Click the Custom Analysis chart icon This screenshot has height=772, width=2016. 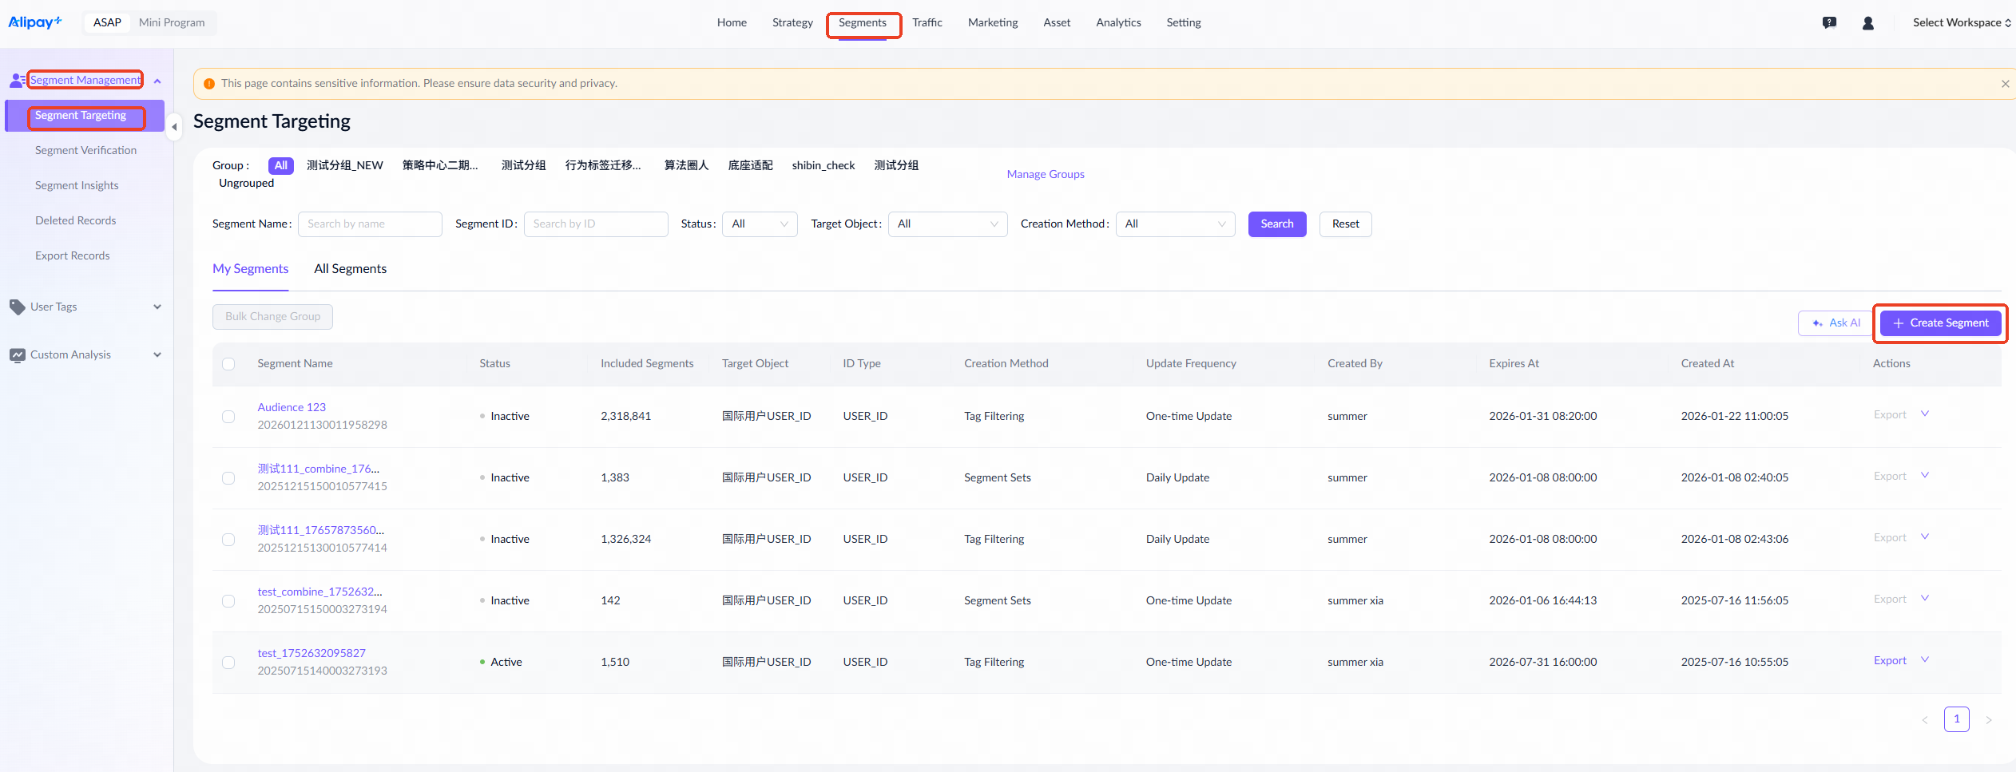17,355
